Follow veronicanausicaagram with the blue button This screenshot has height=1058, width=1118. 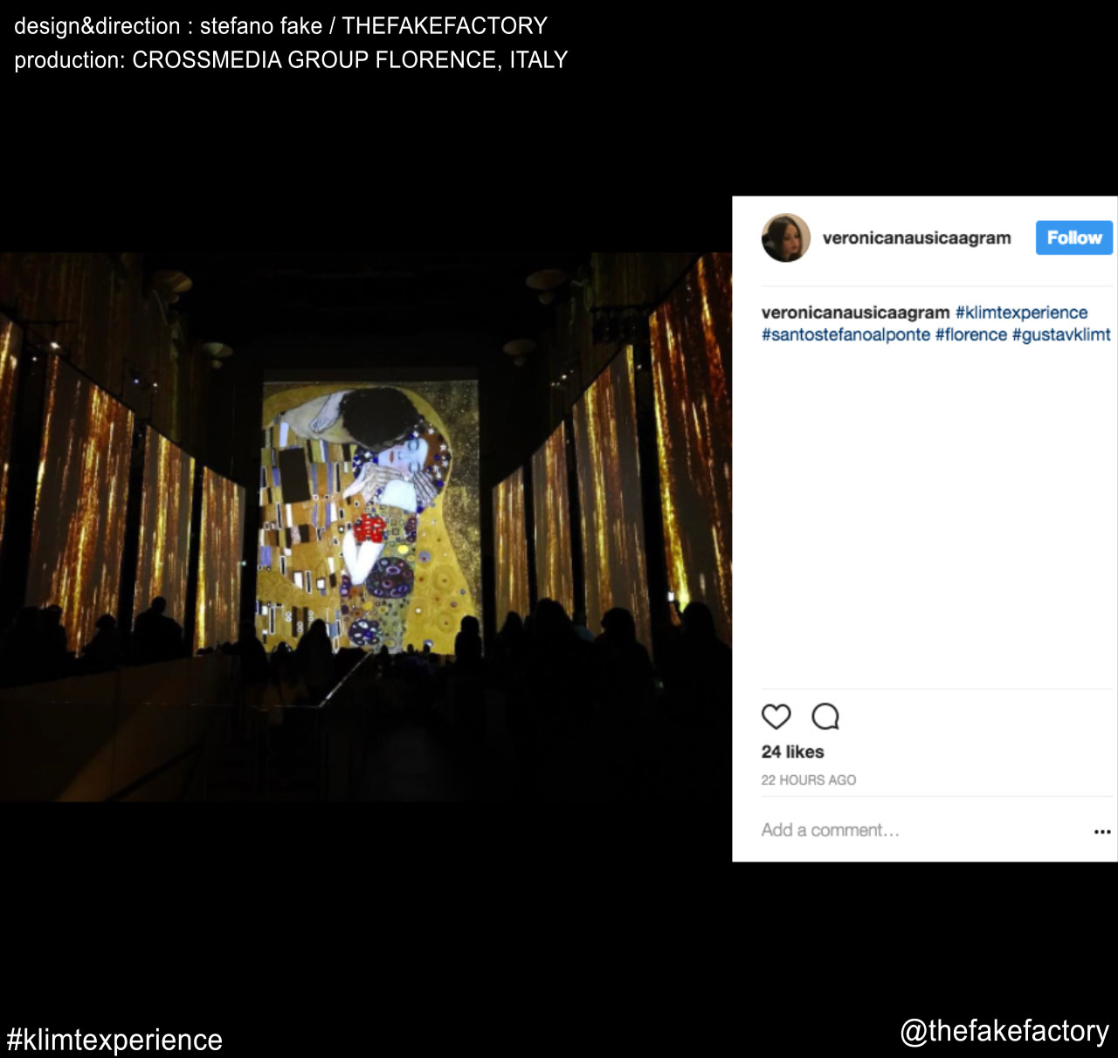coord(1074,237)
